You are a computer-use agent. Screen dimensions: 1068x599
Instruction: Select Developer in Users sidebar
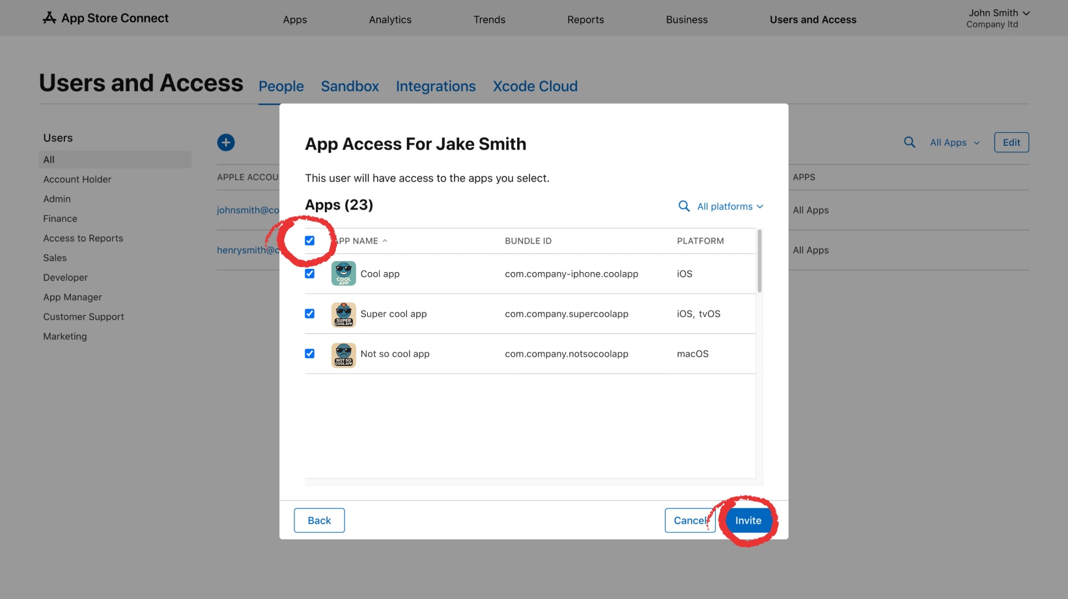coord(65,277)
